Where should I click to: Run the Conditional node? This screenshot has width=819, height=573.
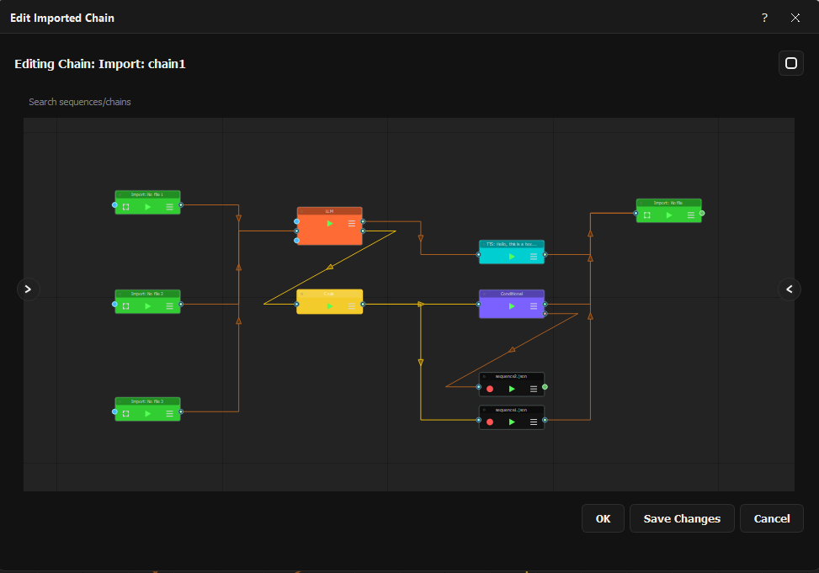(x=512, y=306)
